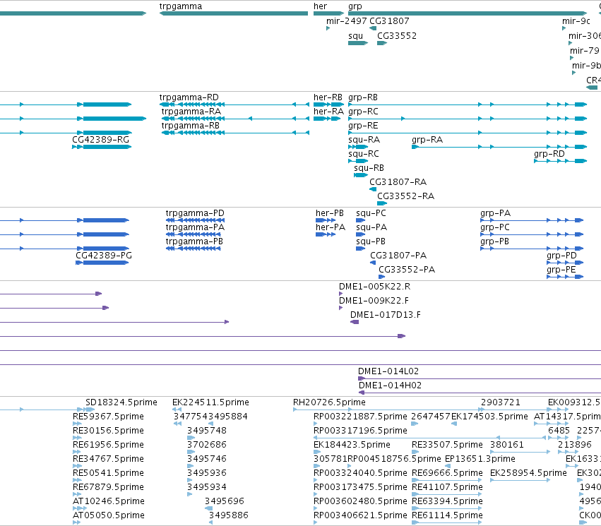Select transcript squ-RA
The image size is (601, 526).
coord(358,147)
